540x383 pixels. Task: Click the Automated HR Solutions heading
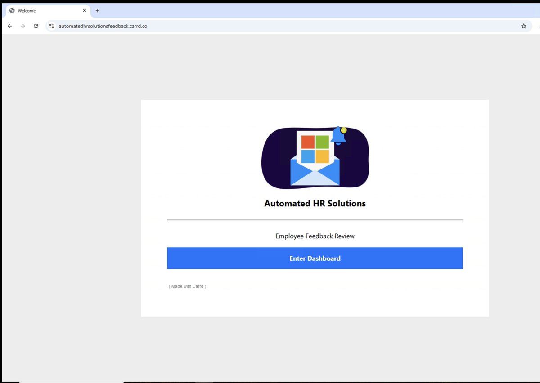click(x=315, y=203)
